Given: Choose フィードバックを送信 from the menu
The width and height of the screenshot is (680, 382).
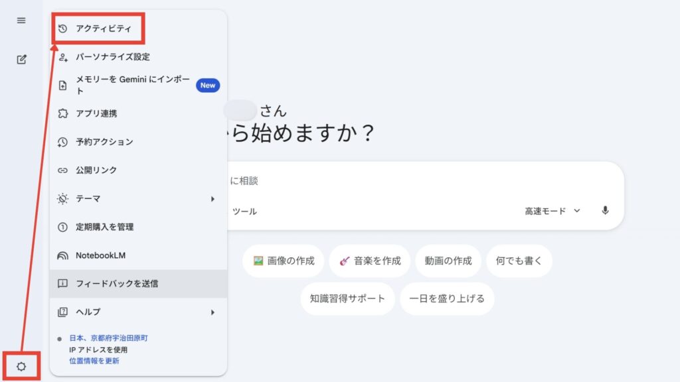Looking at the screenshot, I should click(x=116, y=284).
